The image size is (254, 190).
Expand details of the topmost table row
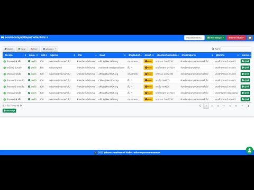5,61
